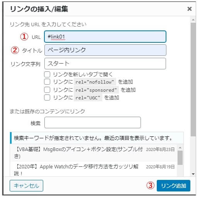Viewport: 200px width, 198px height.
Task: Click the リンク追加 button
Action: [173, 186]
